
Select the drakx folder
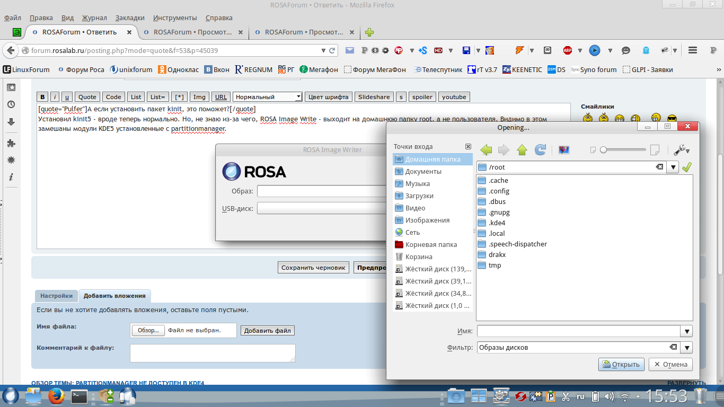pyautogui.click(x=491, y=254)
